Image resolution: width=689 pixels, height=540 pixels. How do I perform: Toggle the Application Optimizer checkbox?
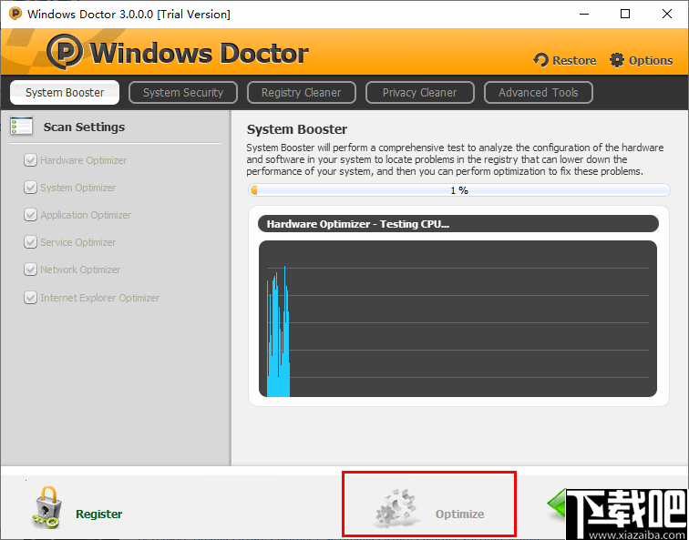click(30, 215)
